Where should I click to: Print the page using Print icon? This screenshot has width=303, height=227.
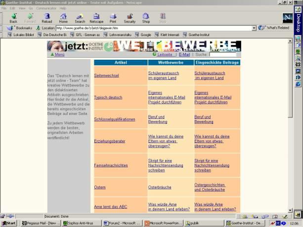click(x=113, y=18)
